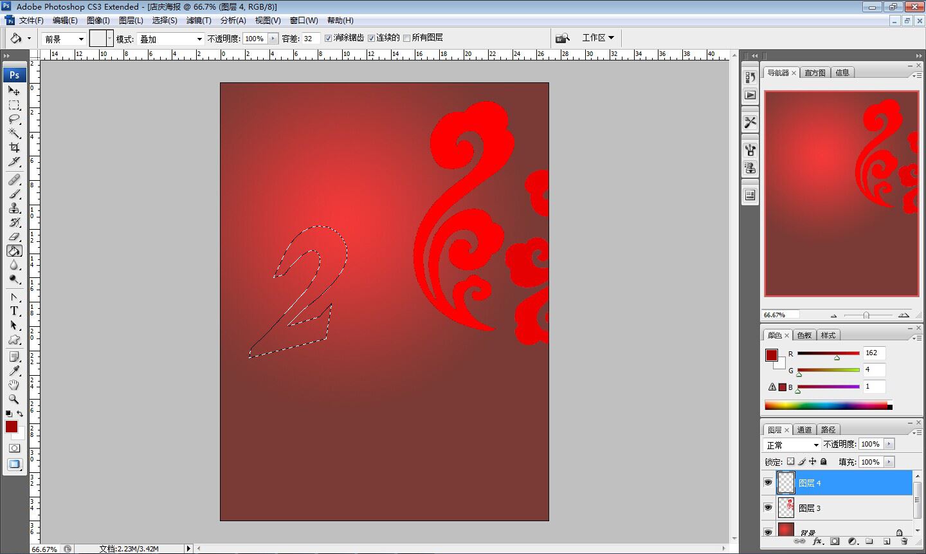Open options bar opacity slider arrow

(273, 39)
